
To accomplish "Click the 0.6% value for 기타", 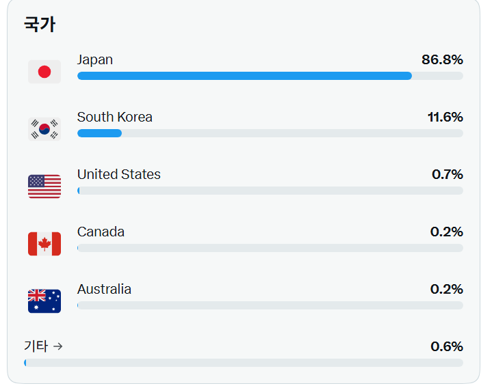I will pos(447,346).
